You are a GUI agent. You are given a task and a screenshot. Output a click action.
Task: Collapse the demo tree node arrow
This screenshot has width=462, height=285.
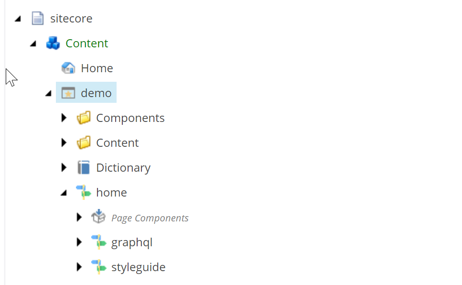point(48,94)
